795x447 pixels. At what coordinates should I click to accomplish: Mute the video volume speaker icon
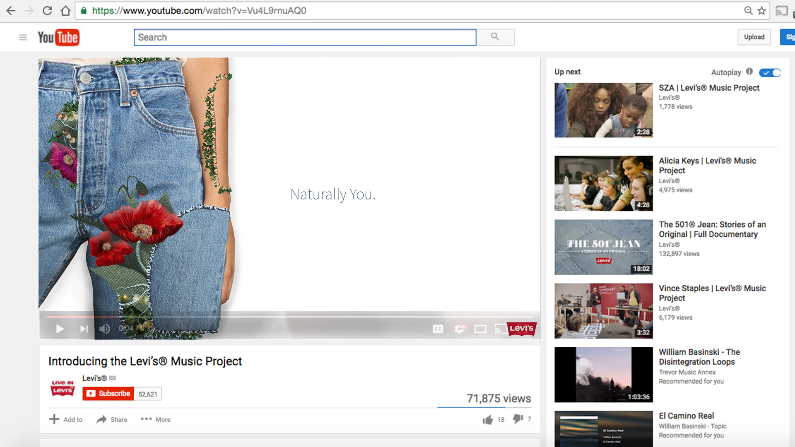[104, 329]
